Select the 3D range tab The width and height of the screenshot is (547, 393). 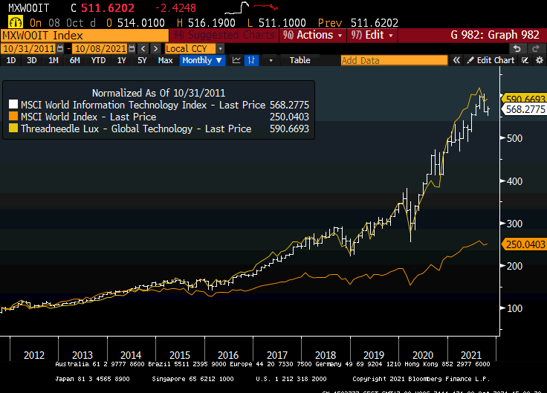[32, 60]
